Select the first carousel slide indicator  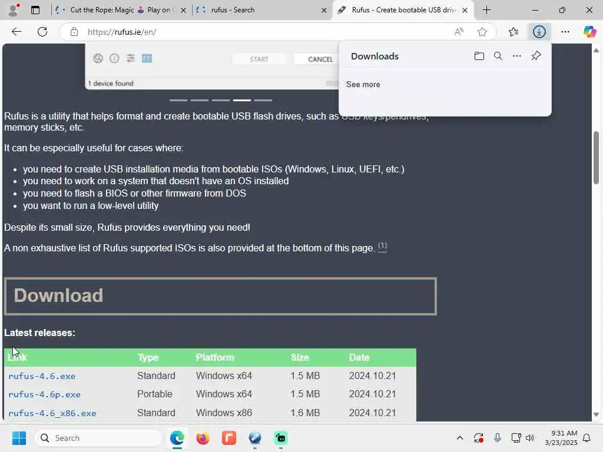(178, 100)
